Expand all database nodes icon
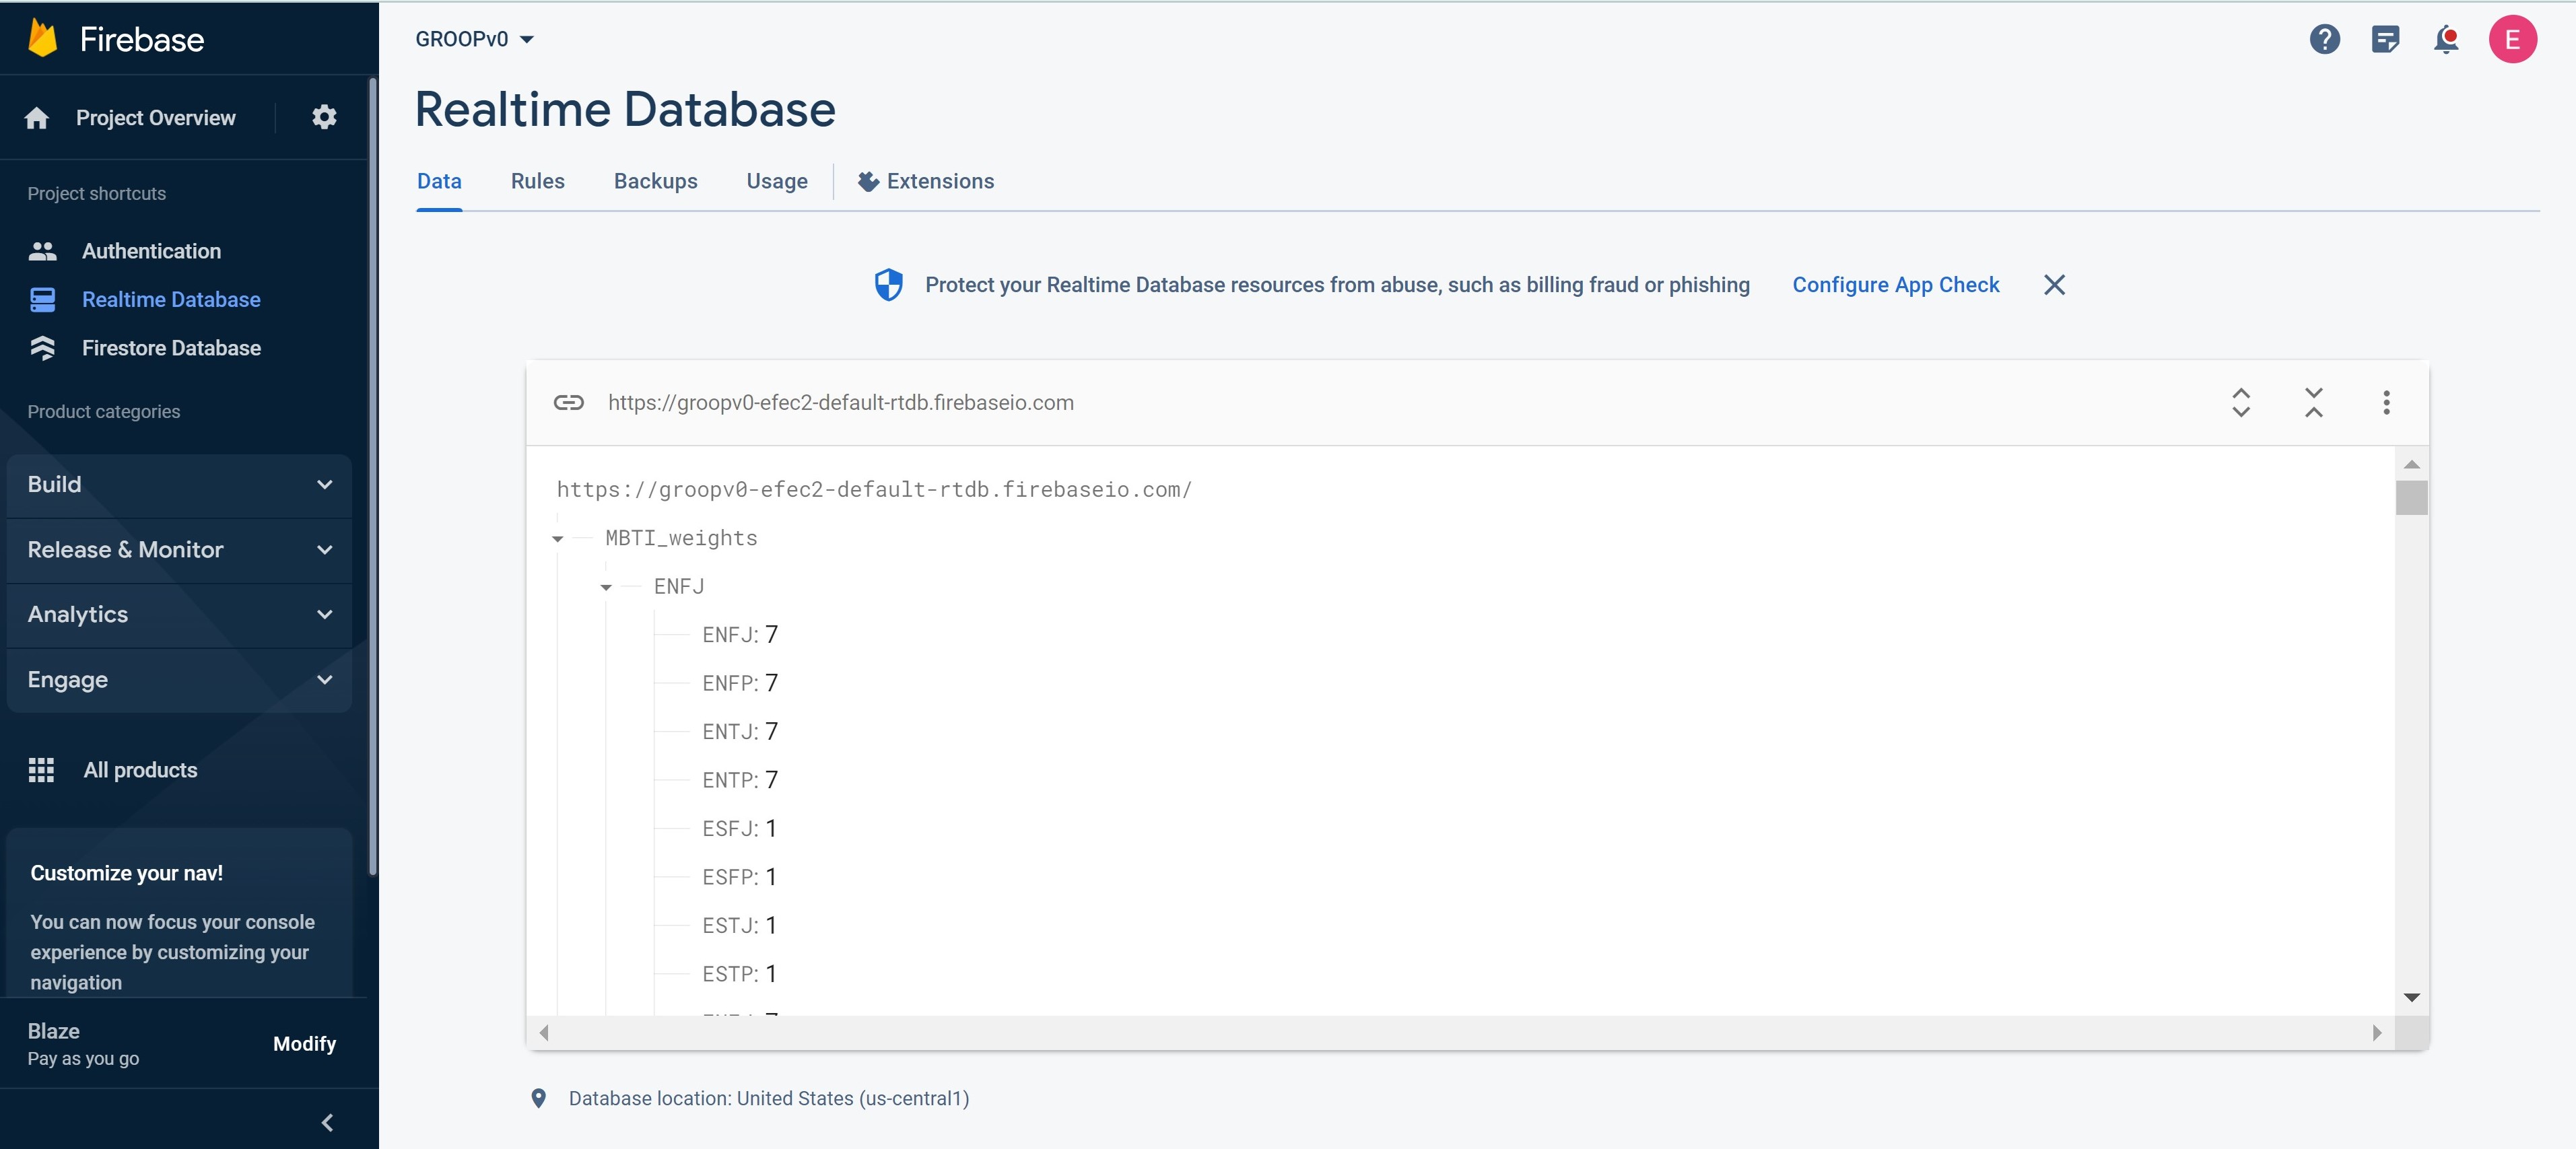The width and height of the screenshot is (2576, 1149). point(2241,402)
